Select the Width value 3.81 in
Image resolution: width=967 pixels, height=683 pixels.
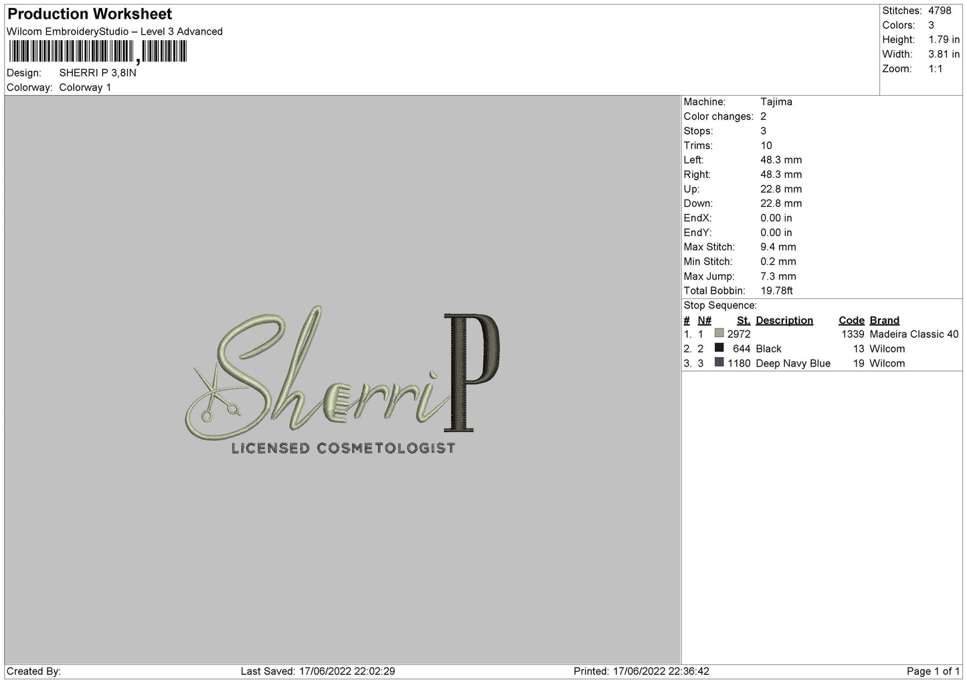(944, 54)
